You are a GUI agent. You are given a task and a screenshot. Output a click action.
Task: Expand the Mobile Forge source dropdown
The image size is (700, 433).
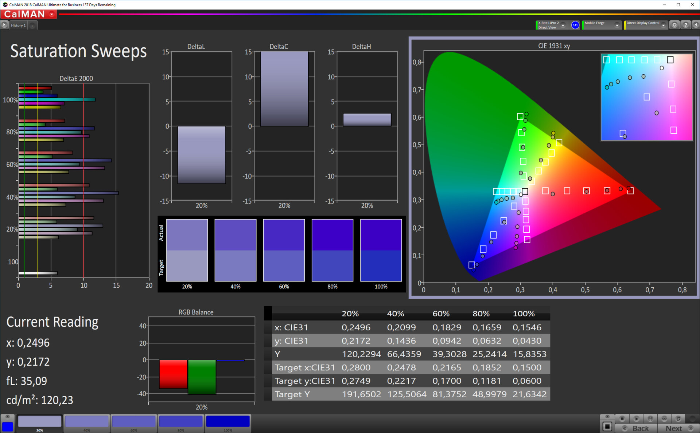617,25
